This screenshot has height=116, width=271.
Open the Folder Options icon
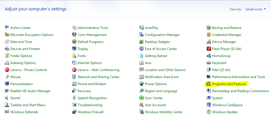tap(7, 56)
